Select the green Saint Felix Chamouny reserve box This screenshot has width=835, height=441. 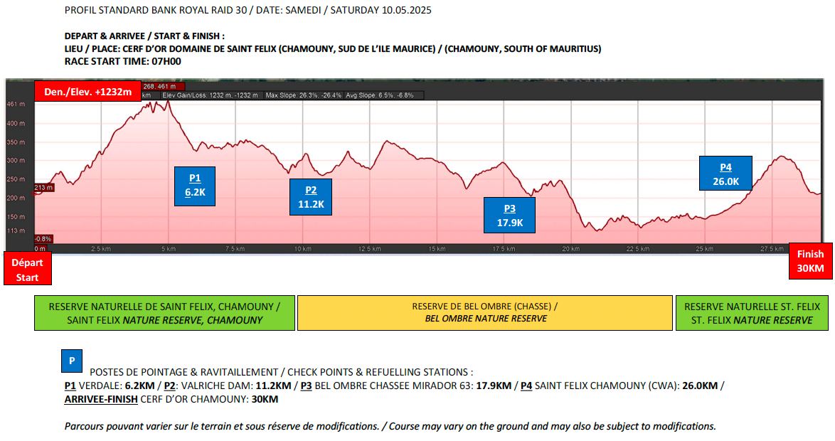[x=164, y=314]
